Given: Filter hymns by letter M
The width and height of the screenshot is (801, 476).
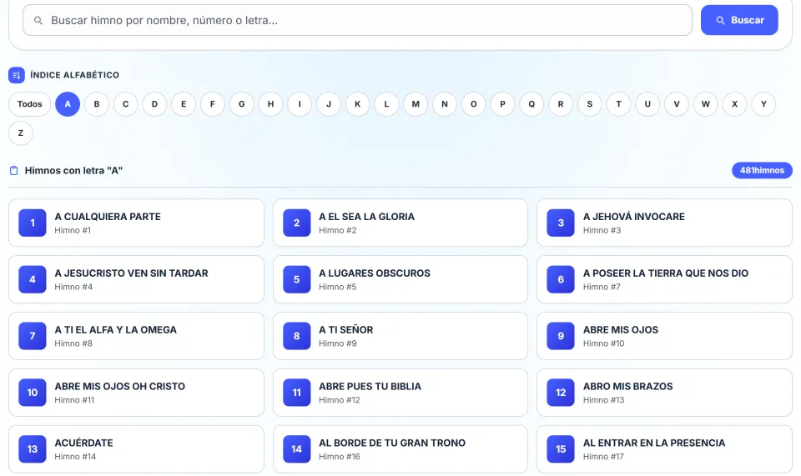Looking at the screenshot, I should (x=416, y=104).
